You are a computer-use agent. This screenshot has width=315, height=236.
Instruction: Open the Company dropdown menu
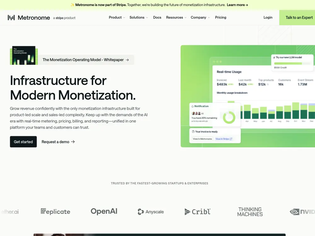tap(200, 17)
